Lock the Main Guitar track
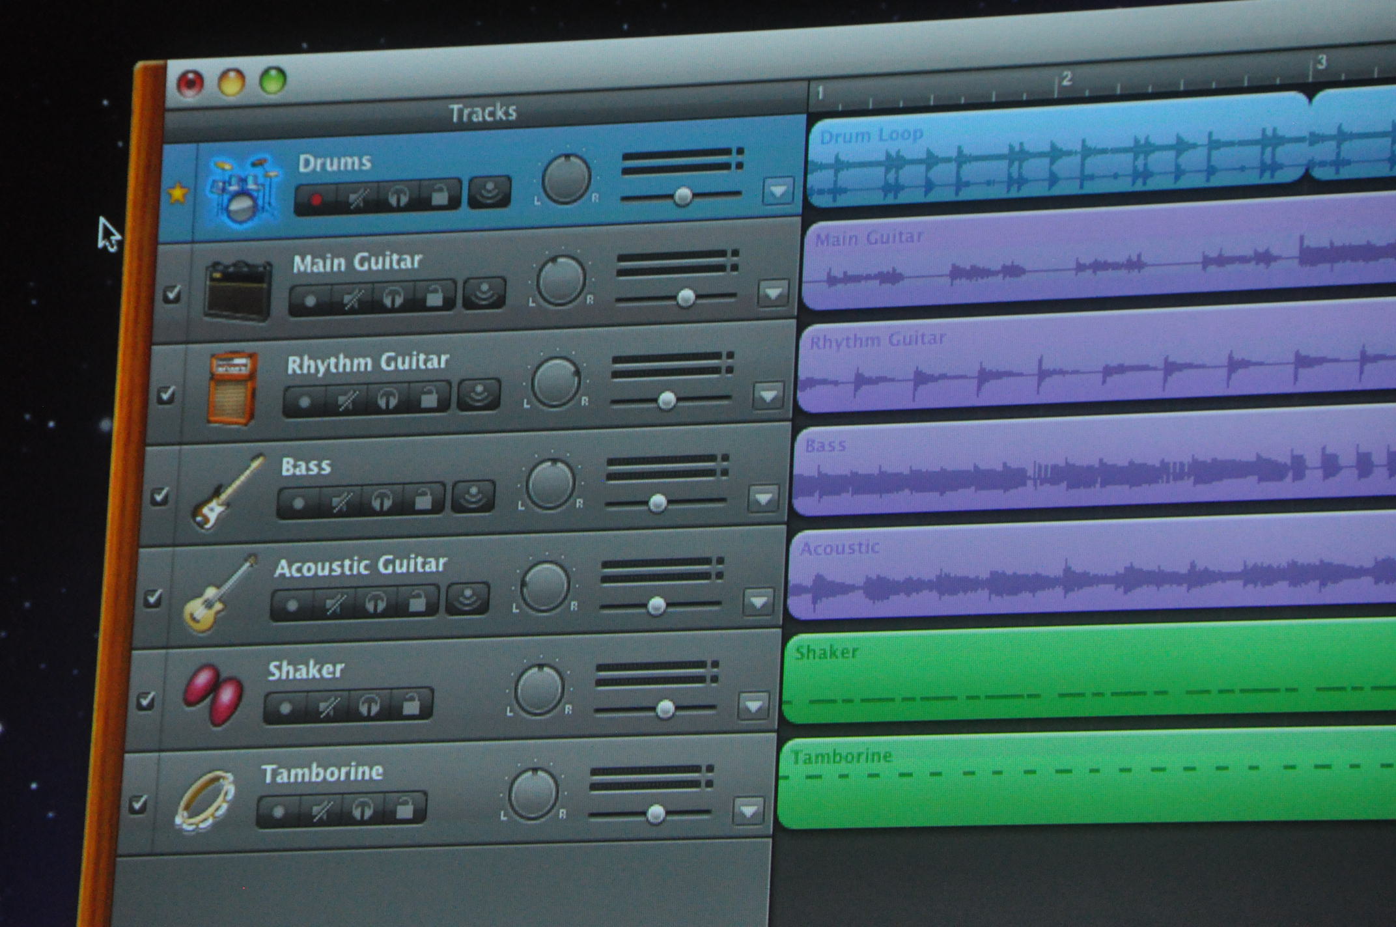 (434, 296)
